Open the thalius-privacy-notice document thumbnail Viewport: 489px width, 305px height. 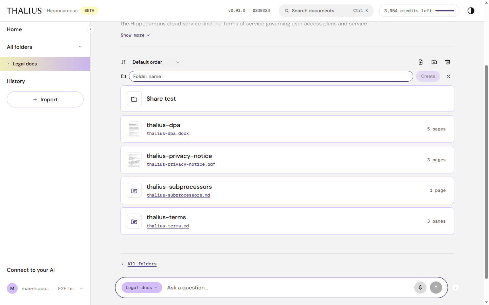click(134, 160)
